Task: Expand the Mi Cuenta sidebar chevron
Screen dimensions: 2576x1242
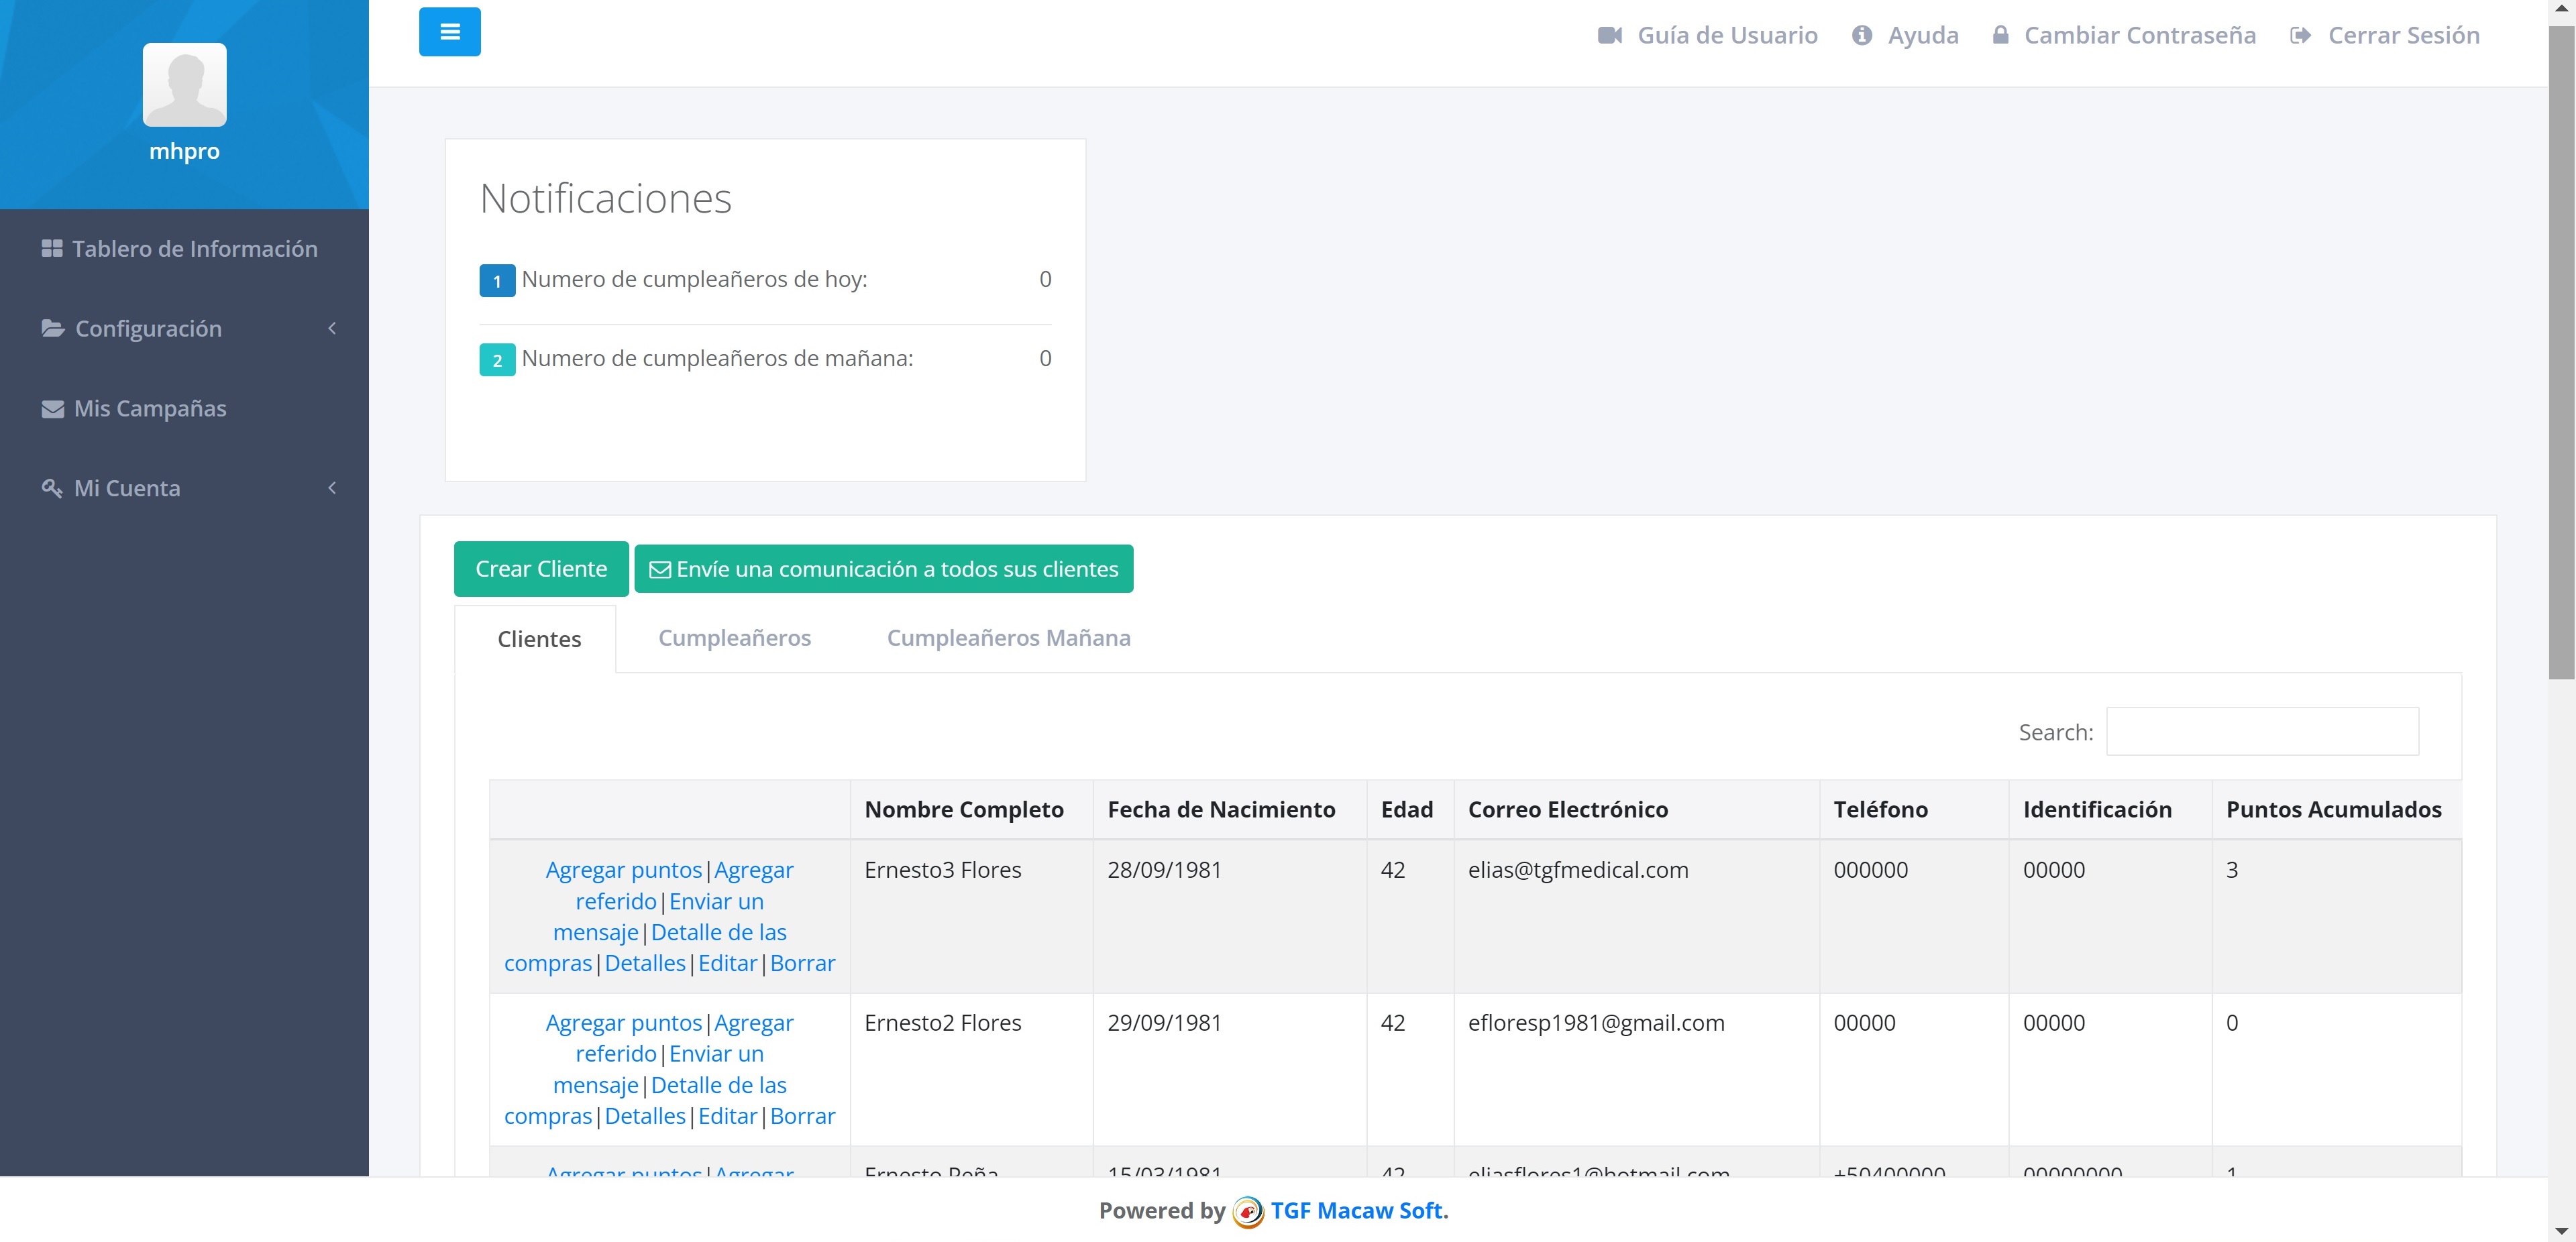Action: (x=332, y=488)
